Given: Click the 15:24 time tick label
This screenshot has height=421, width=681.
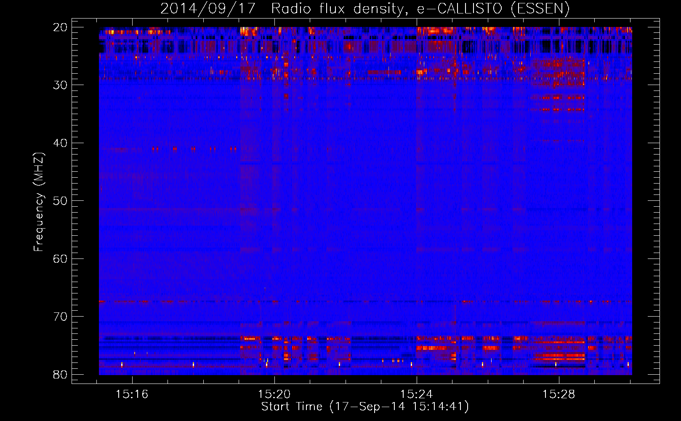Looking at the screenshot, I should tap(417, 394).
